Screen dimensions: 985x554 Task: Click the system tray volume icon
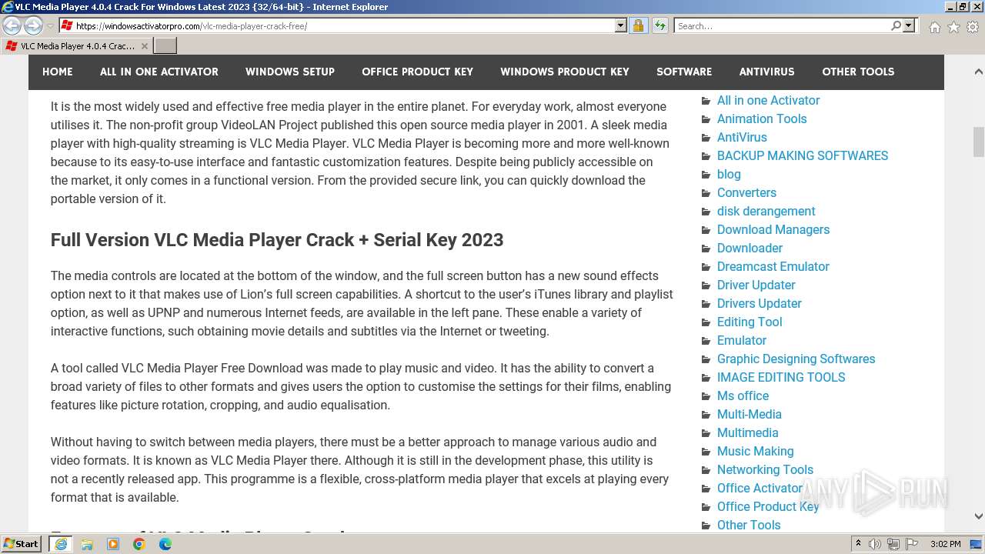(x=876, y=544)
